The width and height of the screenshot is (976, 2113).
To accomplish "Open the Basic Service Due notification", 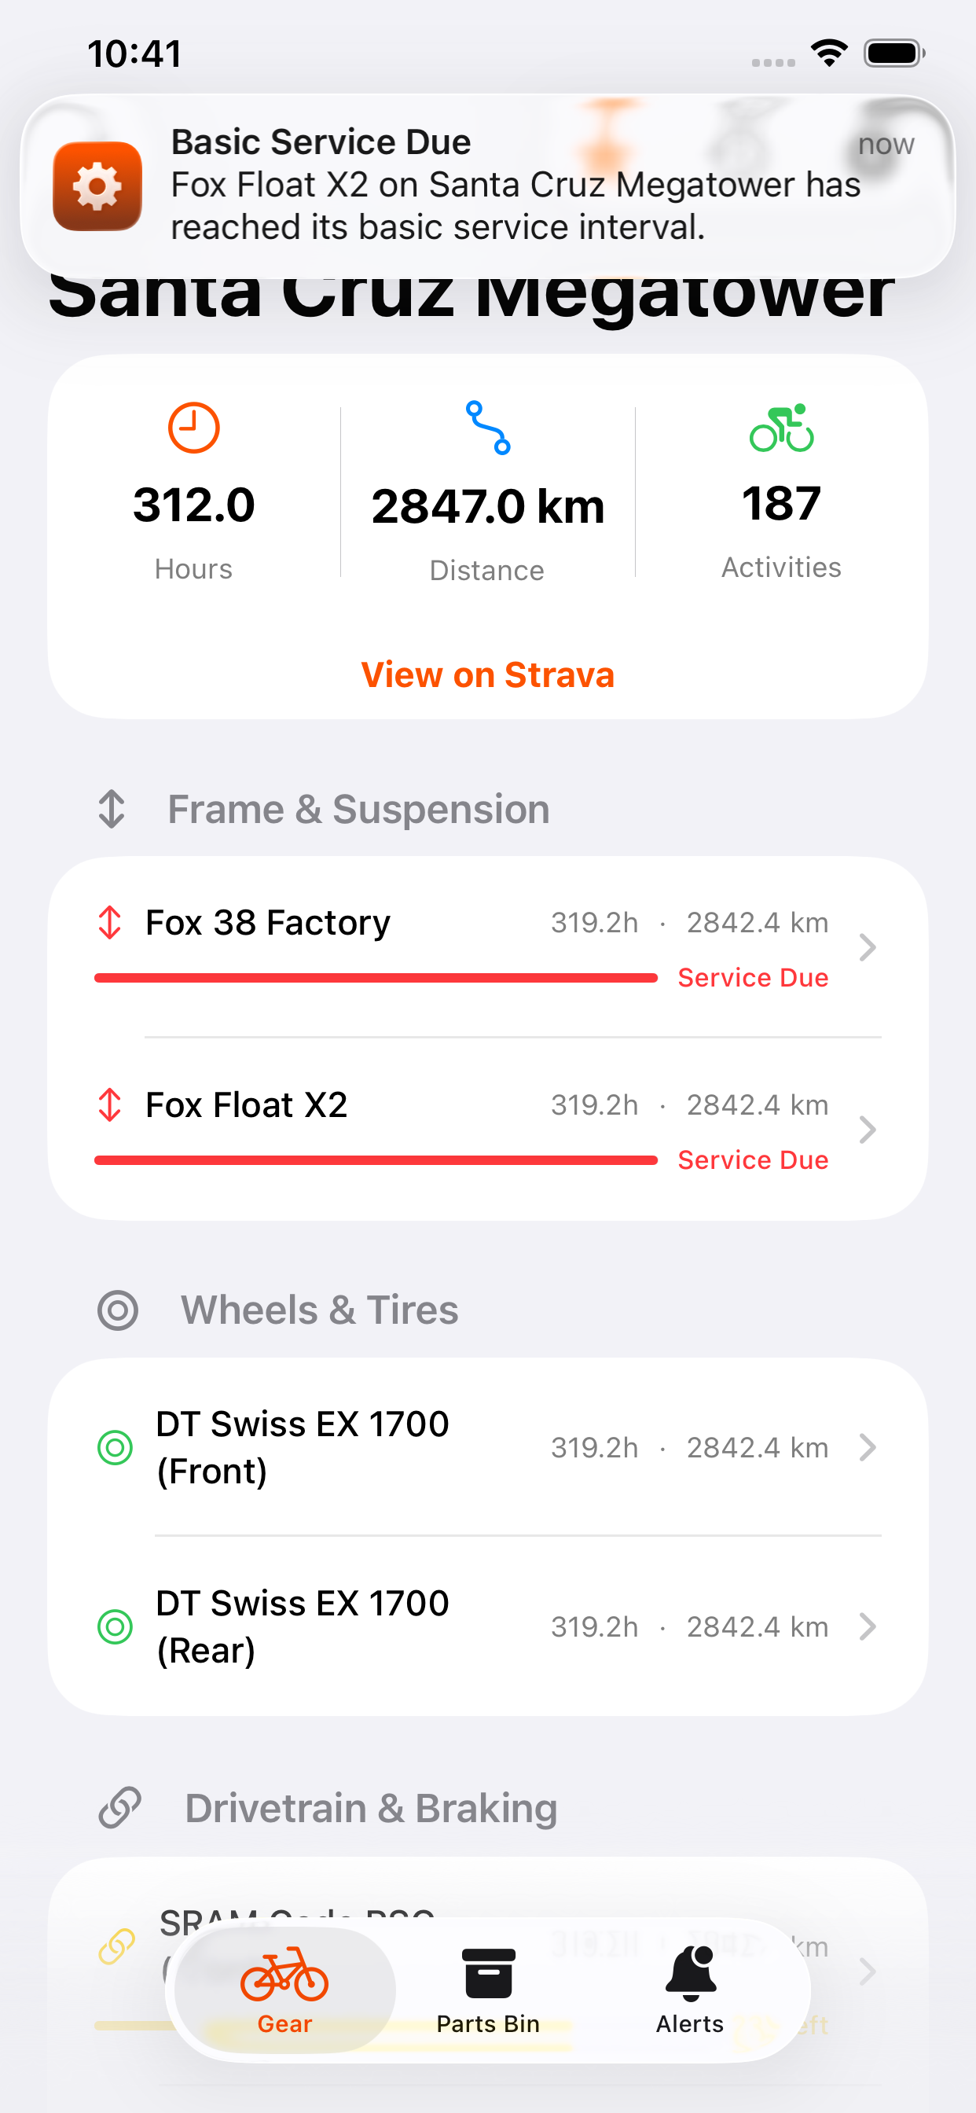I will pyautogui.click(x=488, y=186).
